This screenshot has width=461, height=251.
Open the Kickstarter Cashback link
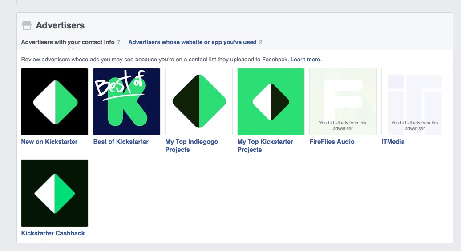click(x=53, y=233)
